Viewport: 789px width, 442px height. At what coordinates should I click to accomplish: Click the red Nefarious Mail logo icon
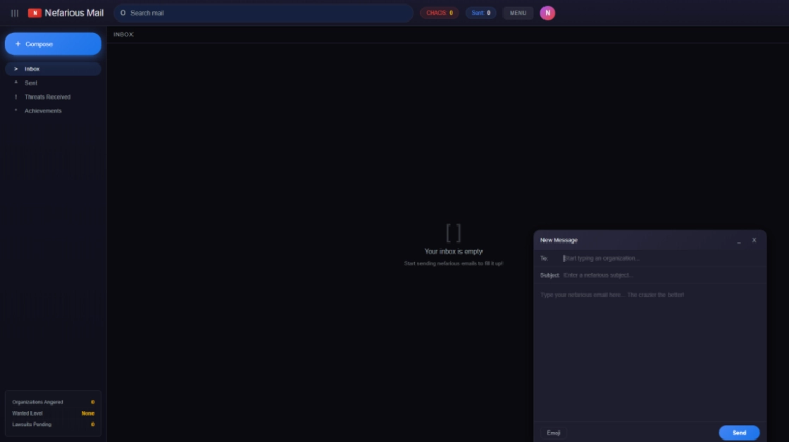(x=35, y=13)
